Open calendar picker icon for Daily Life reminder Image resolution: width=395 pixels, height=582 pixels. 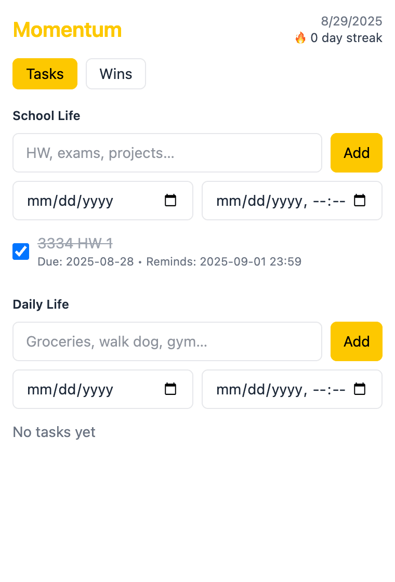click(x=360, y=389)
